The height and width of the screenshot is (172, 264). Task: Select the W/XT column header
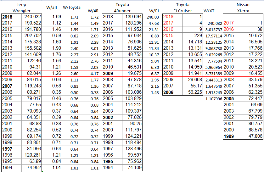tap(209, 11)
